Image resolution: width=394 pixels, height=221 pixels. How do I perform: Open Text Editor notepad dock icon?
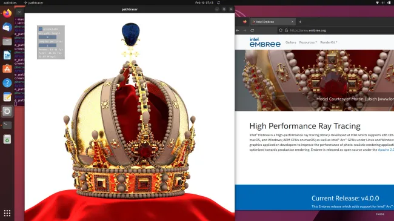tap(7, 97)
